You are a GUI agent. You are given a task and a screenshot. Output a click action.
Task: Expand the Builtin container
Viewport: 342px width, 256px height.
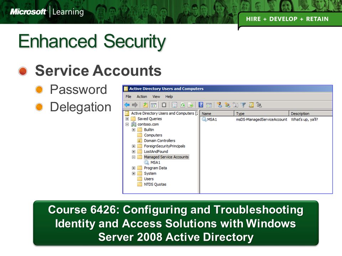tap(134, 130)
